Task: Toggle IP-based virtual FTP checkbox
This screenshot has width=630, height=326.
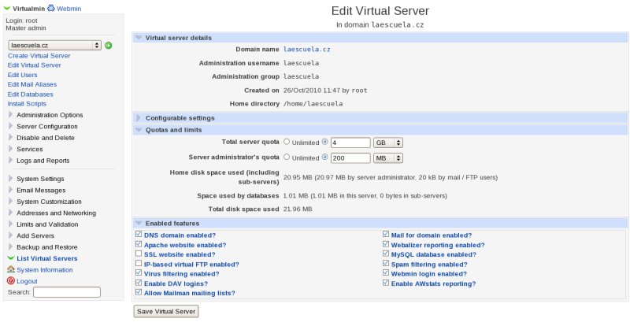Action: [x=139, y=265]
